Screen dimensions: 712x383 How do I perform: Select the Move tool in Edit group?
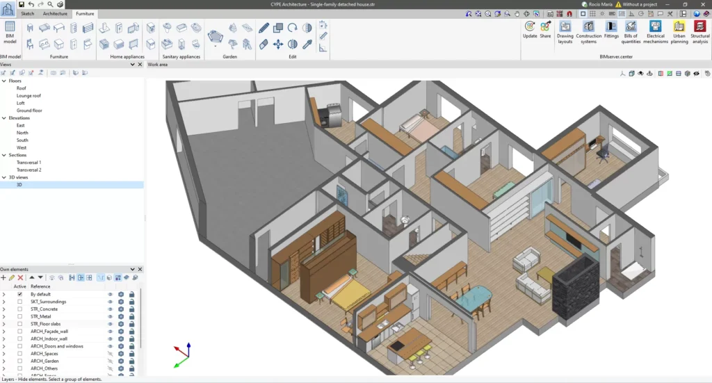278,44
